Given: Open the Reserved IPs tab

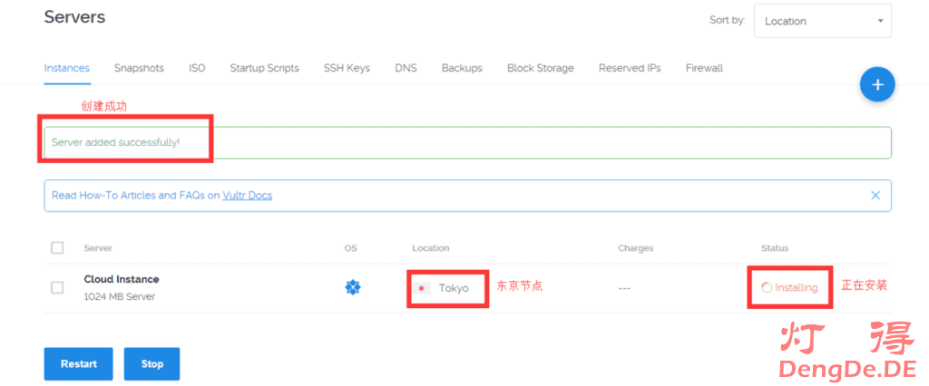Looking at the screenshot, I should click(630, 68).
